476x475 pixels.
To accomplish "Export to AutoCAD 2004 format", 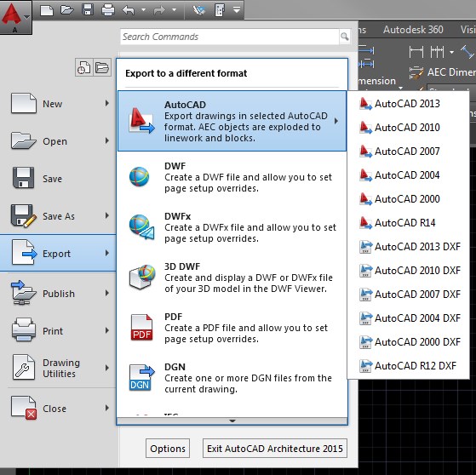I will [408, 175].
